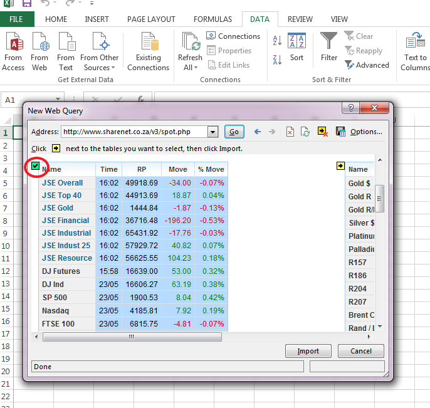The image size is (430, 408).
Task: Click the horizontal scrollbar right arrow
Action: 369,337
